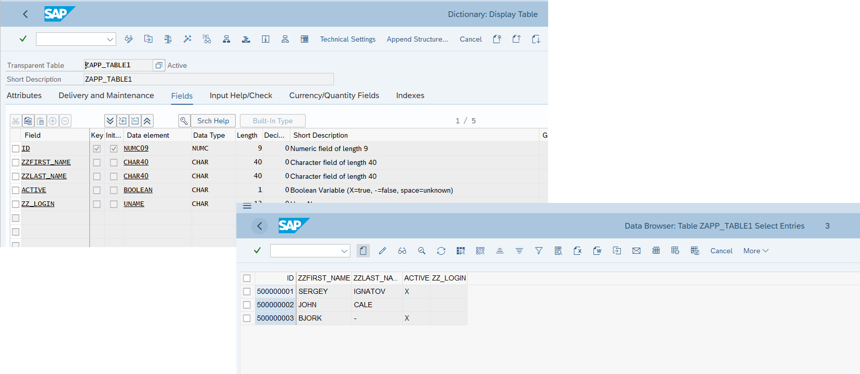860x374 pixels.
Task: Click the Srch Help button
Action: [x=213, y=121]
